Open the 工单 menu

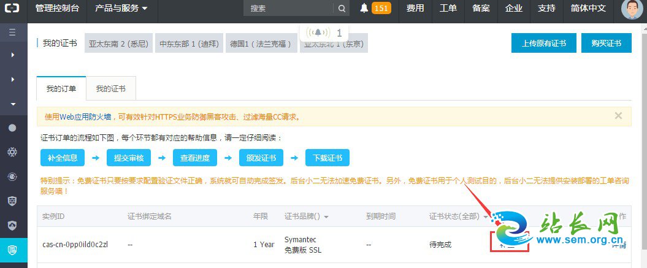coord(448,8)
